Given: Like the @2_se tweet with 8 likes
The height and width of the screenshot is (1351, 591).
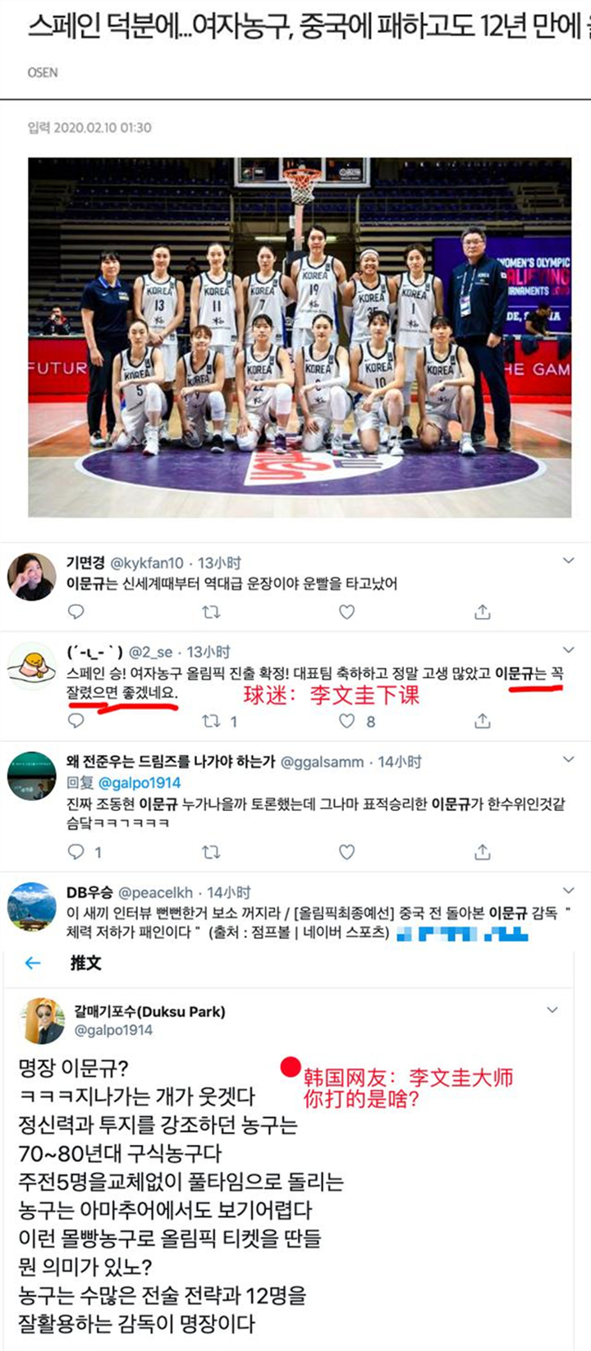Looking at the screenshot, I should click(x=347, y=721).
